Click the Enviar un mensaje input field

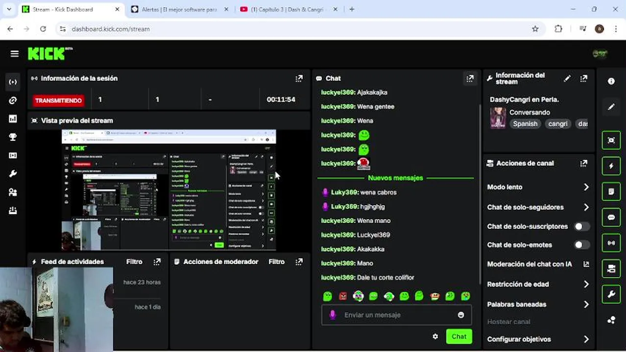[397, 315]
